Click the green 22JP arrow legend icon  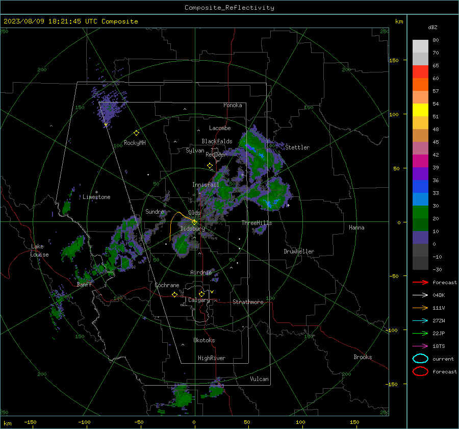pos(420,333)
